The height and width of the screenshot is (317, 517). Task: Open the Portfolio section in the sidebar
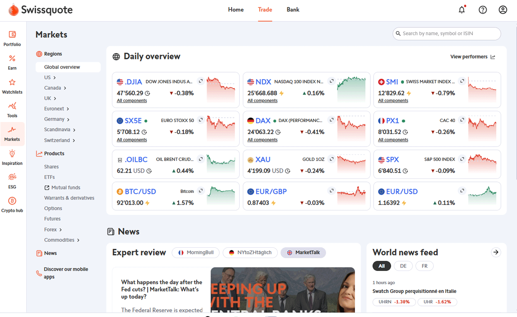(12, 38)
